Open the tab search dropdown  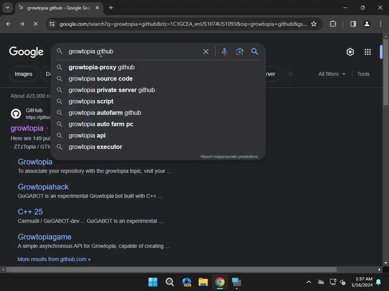pyautogui.click(x=8, y=8)
